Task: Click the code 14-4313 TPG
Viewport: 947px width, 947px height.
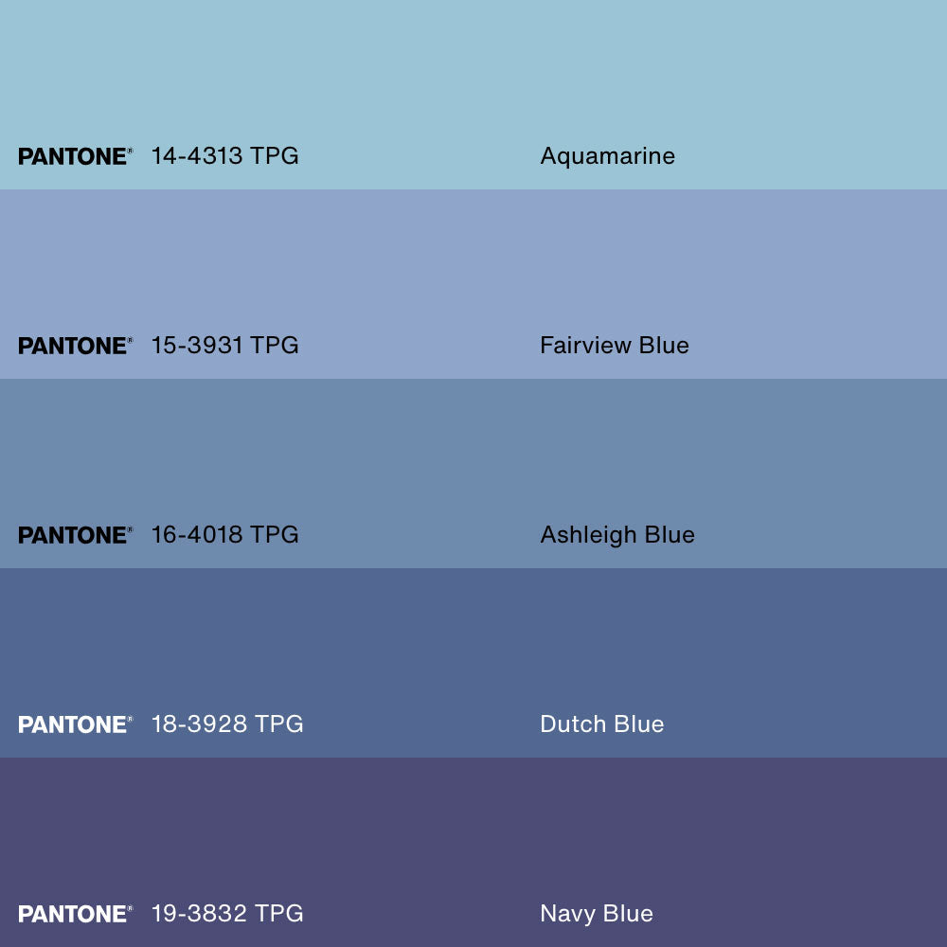Action: coord(224,156)
